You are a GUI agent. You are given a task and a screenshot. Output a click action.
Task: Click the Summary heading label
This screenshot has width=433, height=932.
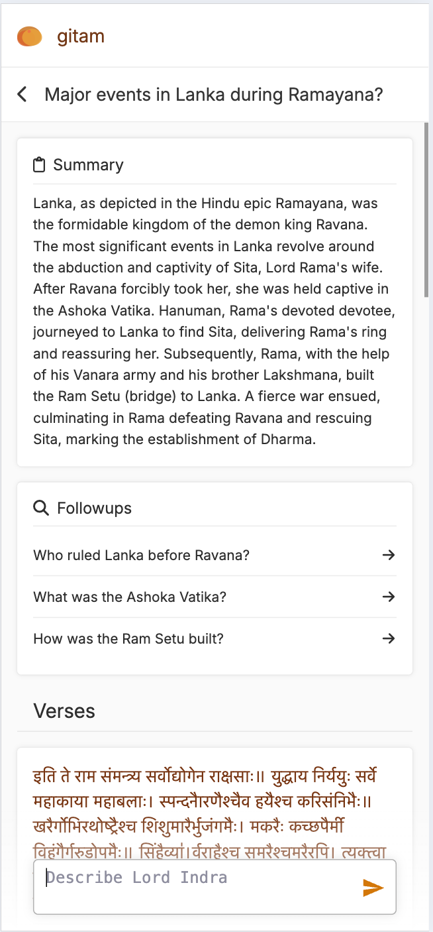pos(88,165)
